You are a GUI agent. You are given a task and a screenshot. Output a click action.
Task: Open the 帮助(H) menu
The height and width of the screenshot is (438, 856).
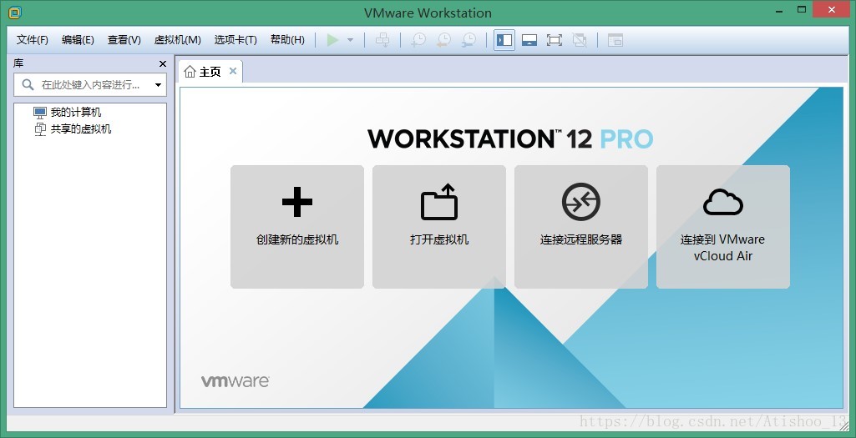(x=287, y=40)
